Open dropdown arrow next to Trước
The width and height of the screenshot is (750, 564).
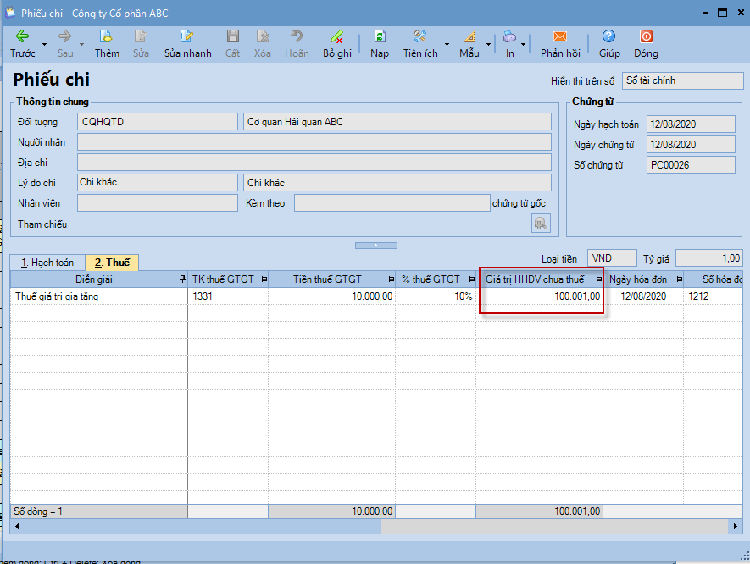pyautogui.click(x=44, y=44)
